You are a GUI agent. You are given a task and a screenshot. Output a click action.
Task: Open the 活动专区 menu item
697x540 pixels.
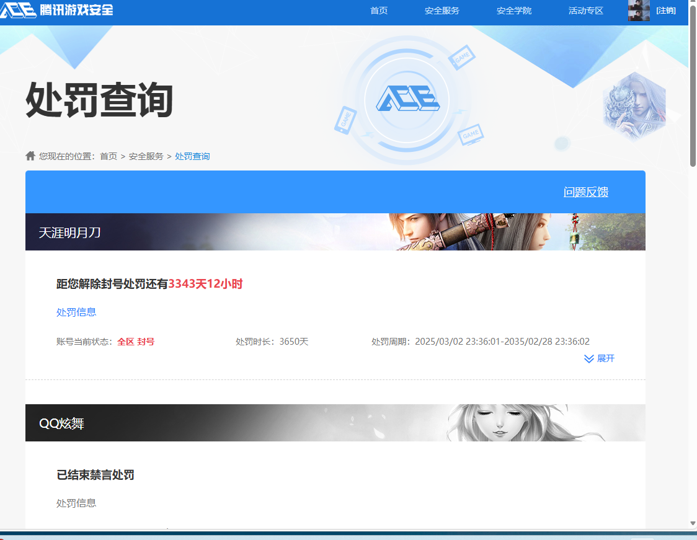click(585, 11)
